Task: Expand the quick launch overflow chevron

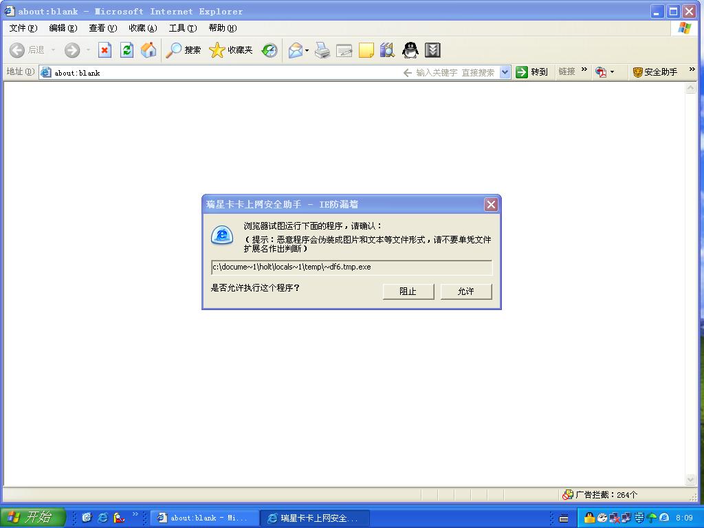Action: (135, 514)
